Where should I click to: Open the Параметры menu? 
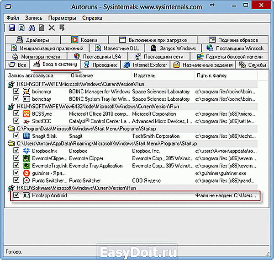tap(62, 18)
